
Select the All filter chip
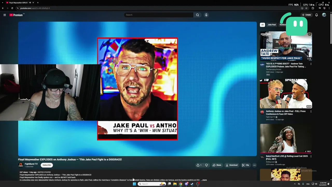click(x=262, y=25)
